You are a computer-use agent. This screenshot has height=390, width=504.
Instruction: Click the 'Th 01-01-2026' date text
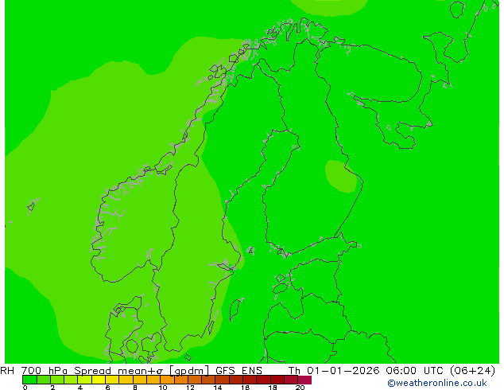[334, 370]
